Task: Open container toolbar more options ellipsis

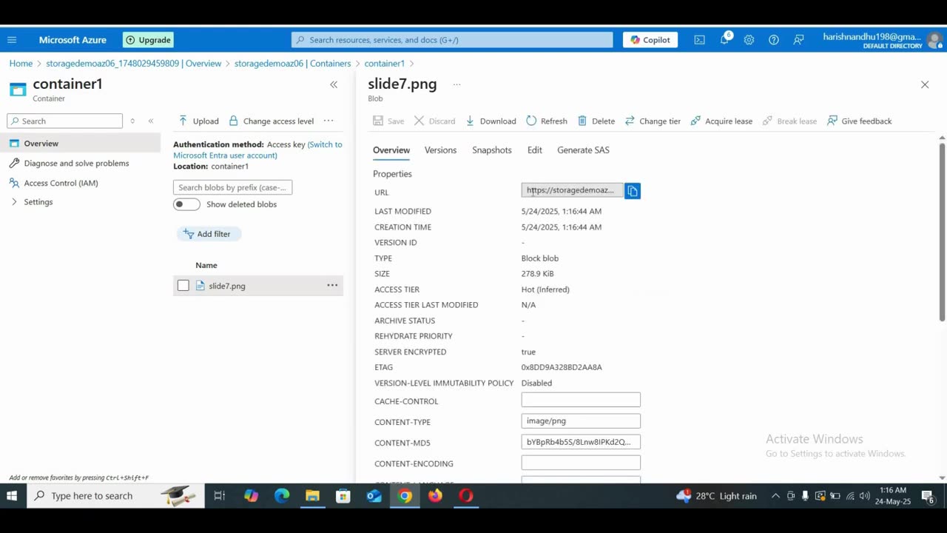Action: click(x=328, y=121)
